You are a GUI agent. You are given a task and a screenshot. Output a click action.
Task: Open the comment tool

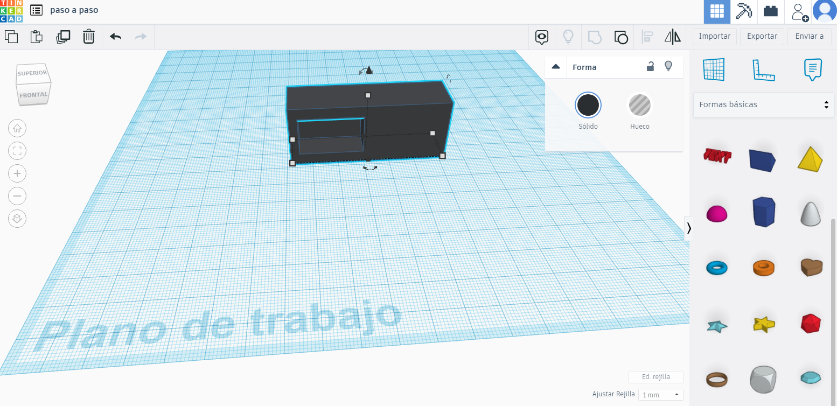pyautogui.click(x=541, y=37)
